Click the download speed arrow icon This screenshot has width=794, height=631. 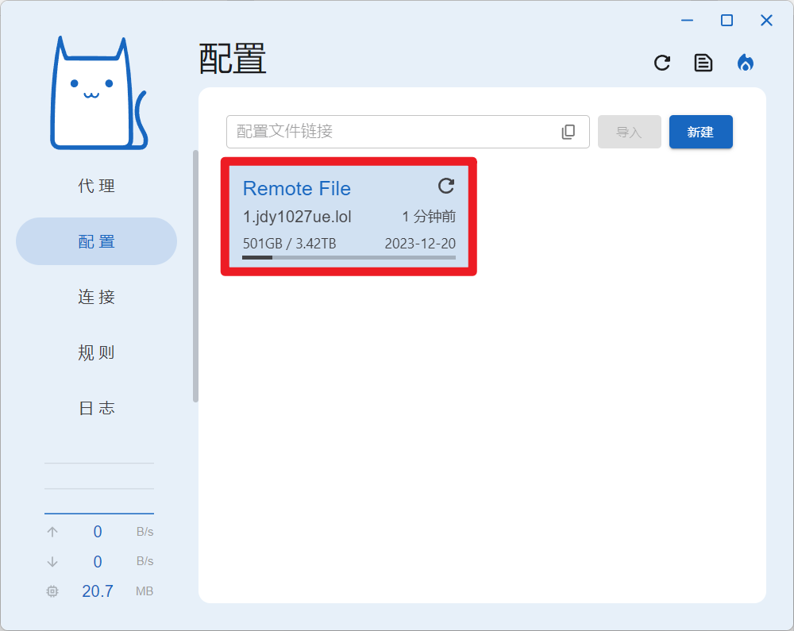[52, 562]
